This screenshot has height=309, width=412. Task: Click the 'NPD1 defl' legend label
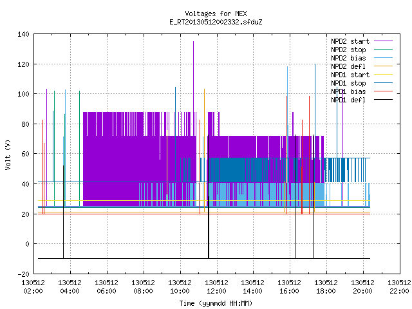(348, 100)
